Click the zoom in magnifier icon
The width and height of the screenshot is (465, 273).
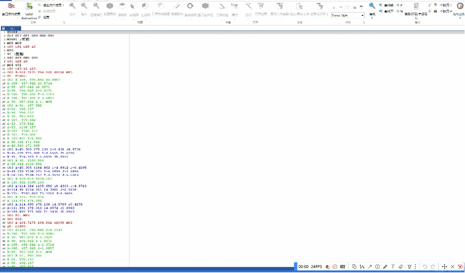[x=72, y=6]
